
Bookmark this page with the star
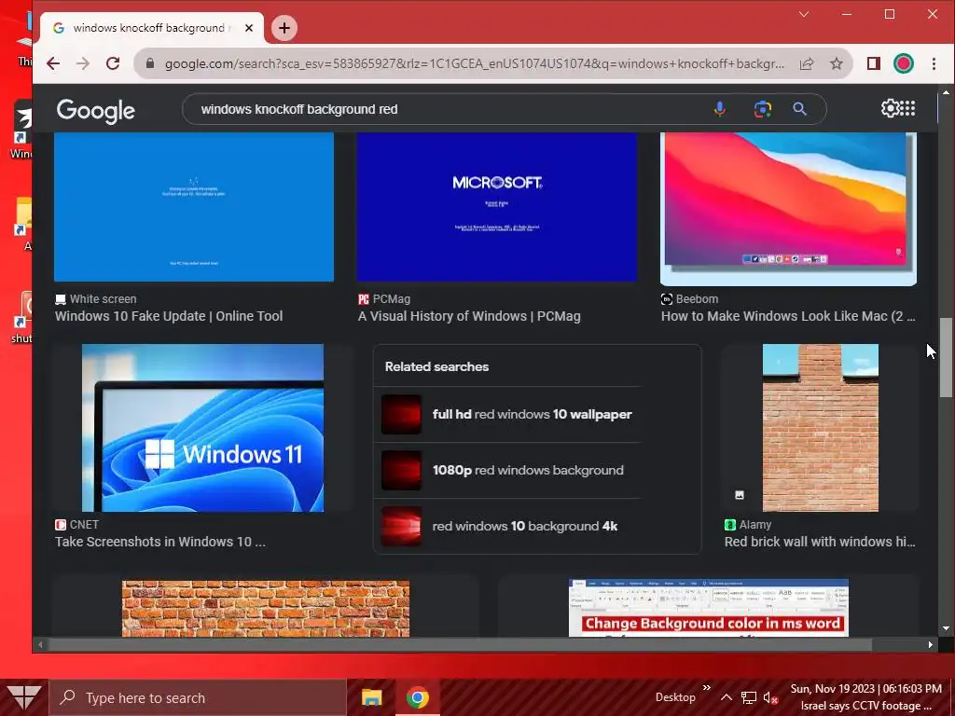click(x=837, y=63)
